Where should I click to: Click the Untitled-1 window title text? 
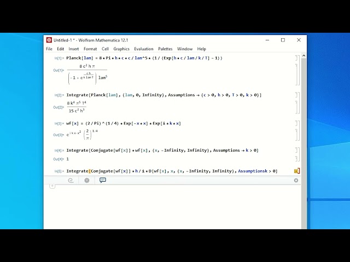click(91, 40)
